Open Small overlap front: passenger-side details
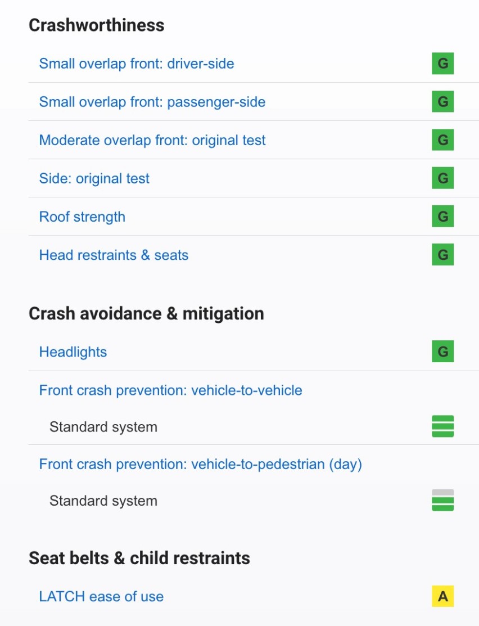This screenshot has width=479, height=626. tap(152, 102)
